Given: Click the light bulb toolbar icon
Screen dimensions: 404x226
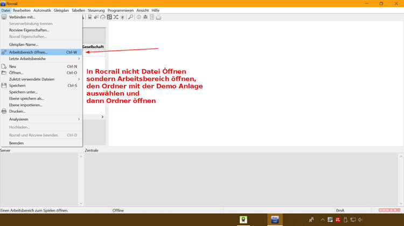Looking at the screenshot, I should 122,17.
